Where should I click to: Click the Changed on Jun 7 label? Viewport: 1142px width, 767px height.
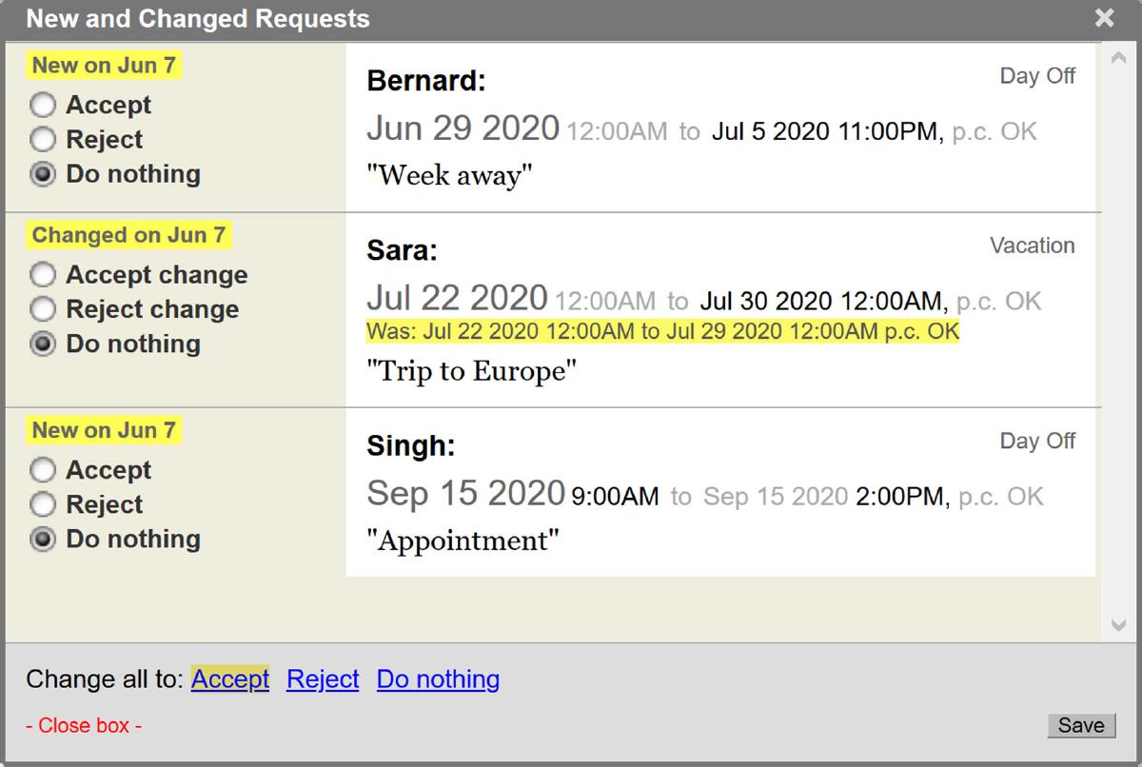pos(128,234)
